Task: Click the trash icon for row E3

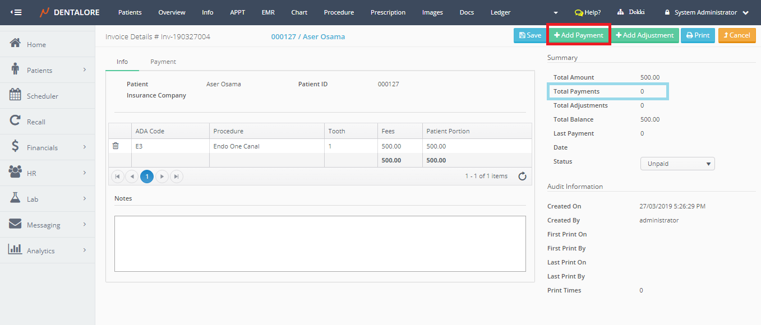Action: (116, 146)
